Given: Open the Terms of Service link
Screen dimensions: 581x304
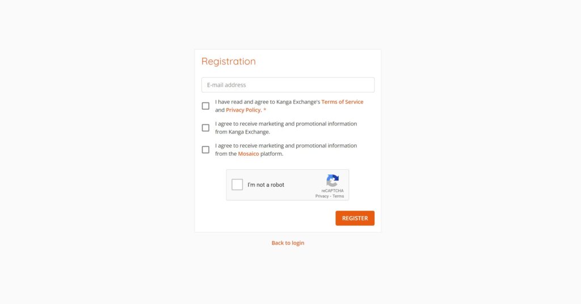Looking at the screenshot, I should (x=342, y=102).
